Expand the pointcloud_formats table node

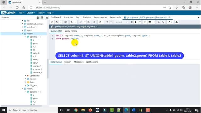(x=22, y=24)
